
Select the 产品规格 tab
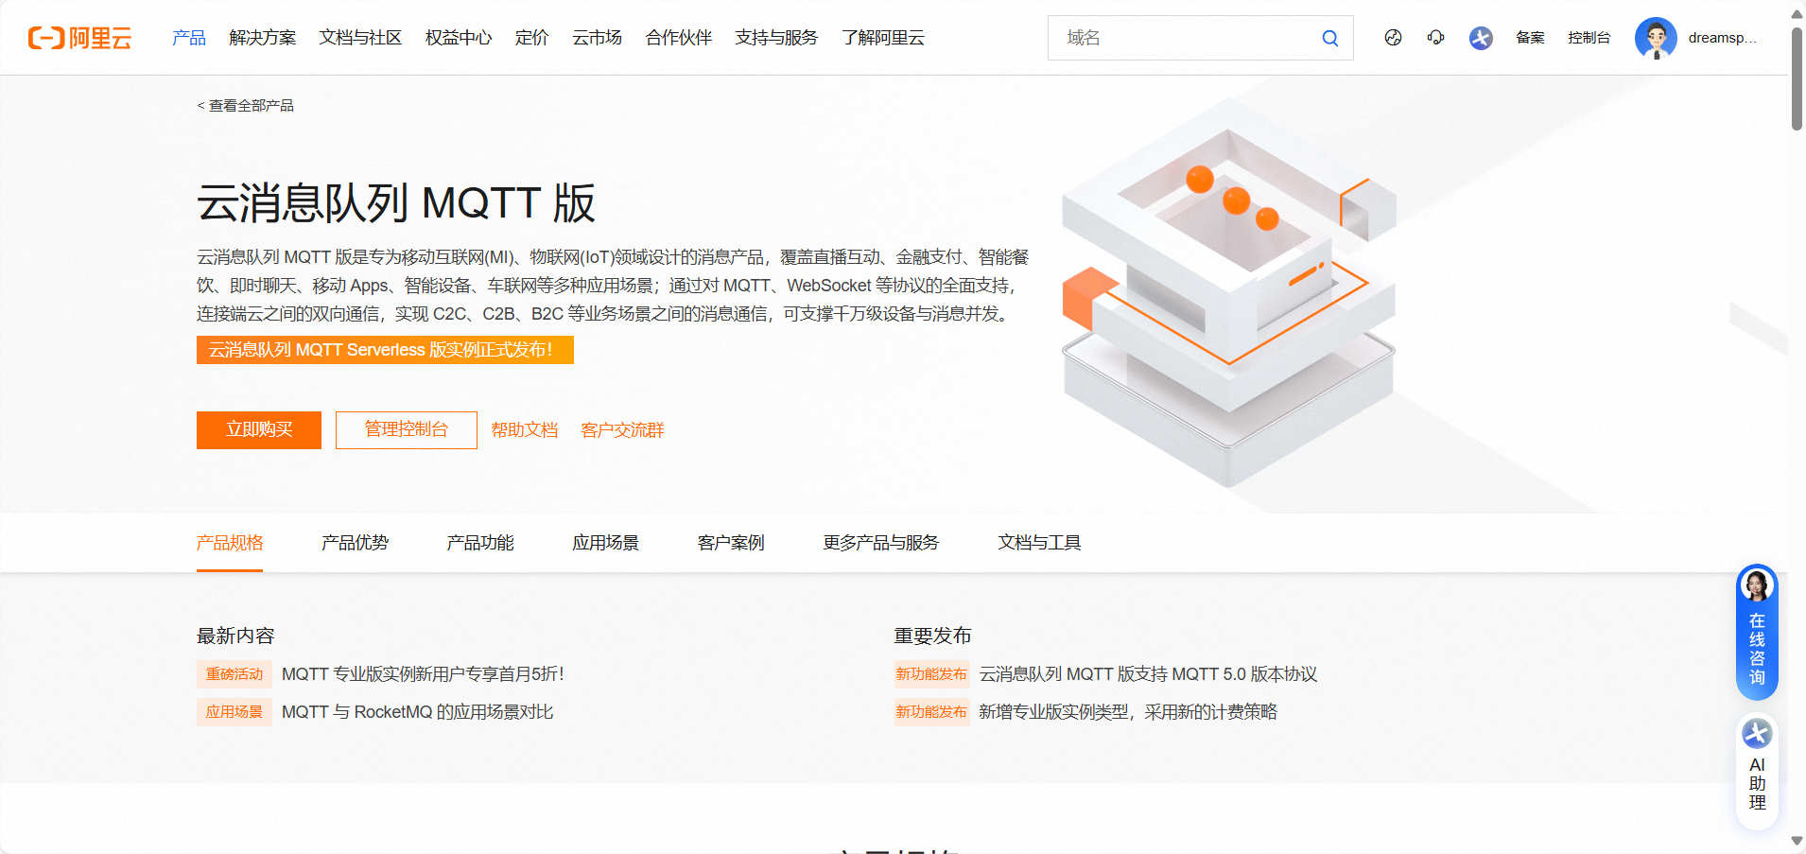[230, 543]
